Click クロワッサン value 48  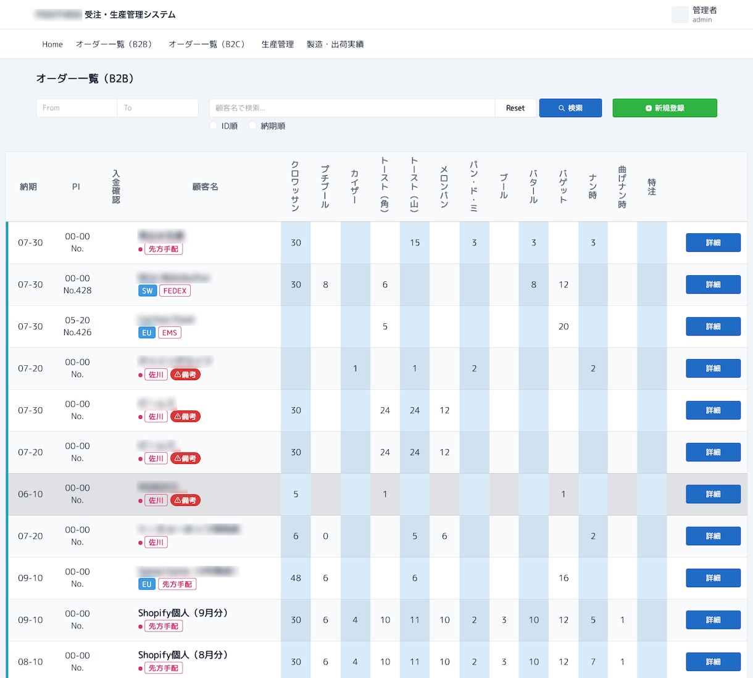(x=296, y=578)
